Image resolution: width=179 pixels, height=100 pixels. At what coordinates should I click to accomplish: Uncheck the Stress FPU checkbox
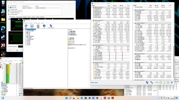click(10, 7)
